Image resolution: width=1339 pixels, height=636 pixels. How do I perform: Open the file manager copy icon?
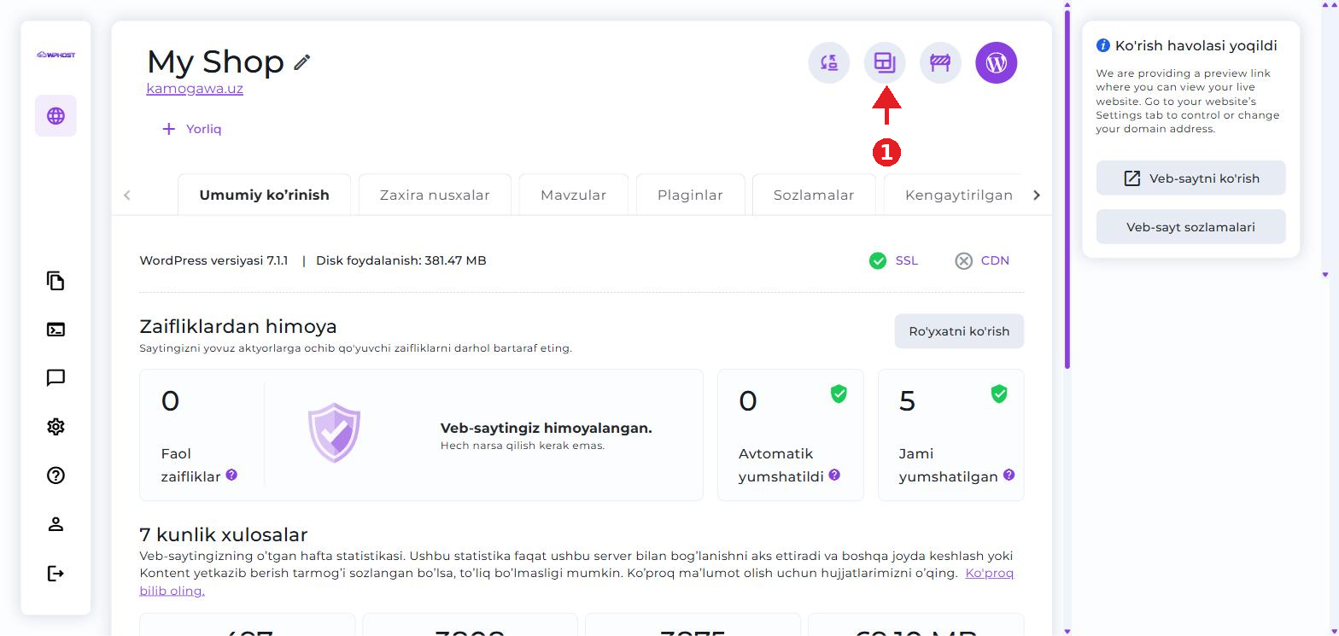point(56,281)
